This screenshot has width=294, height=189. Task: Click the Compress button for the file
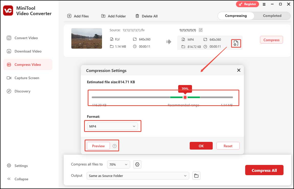point(271,40)
